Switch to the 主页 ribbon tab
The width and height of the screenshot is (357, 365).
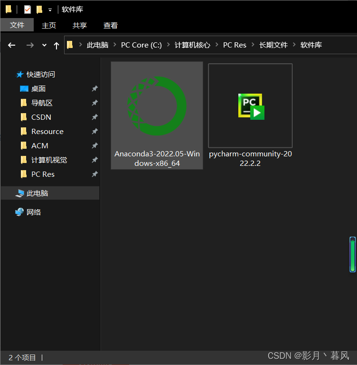pyautogui.click(x=49, y=25)
